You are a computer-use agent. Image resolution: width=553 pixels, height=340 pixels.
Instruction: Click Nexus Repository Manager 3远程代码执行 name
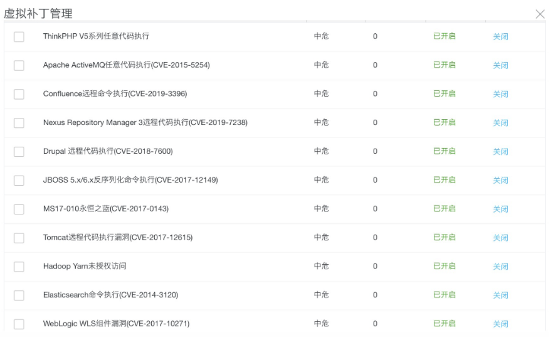(145, 122)
